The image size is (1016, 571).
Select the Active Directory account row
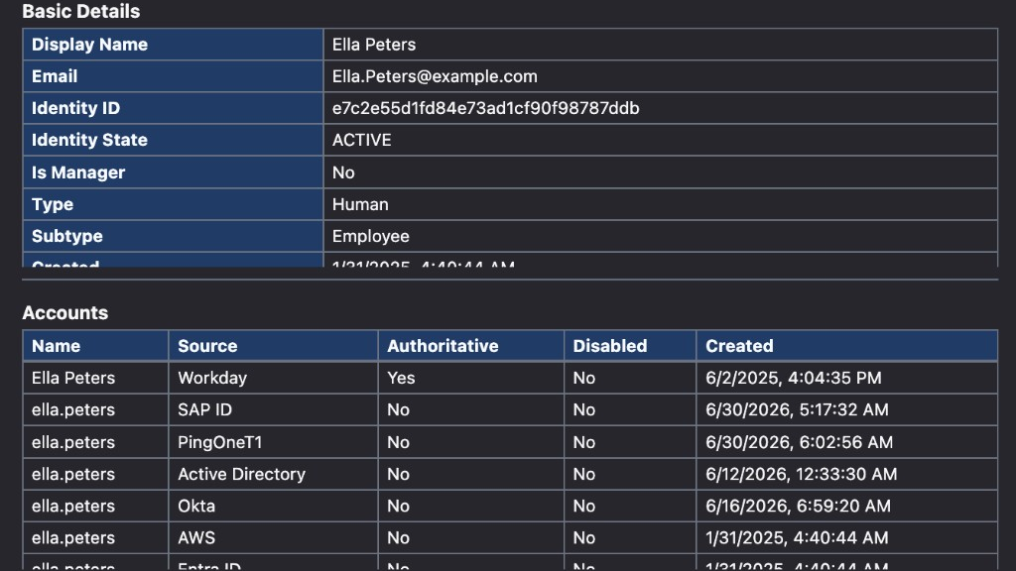(x=510, y=474)
